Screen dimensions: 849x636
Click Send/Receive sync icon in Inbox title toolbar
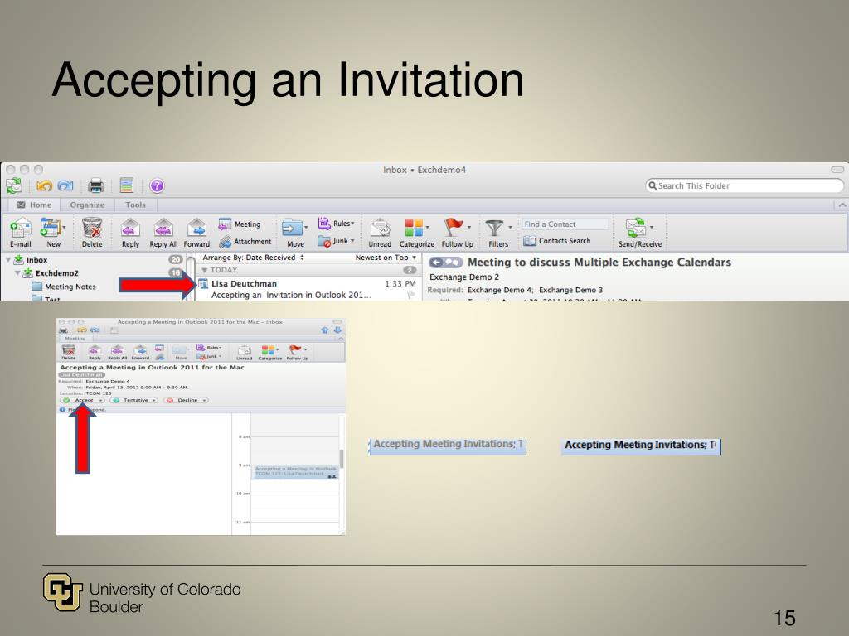[x=13, y=185]
